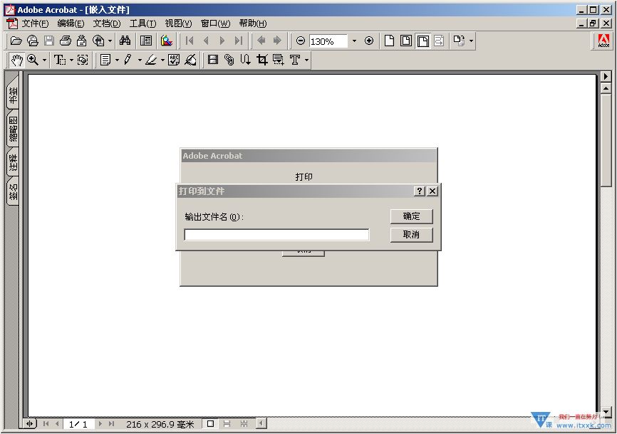Close the 打印到文件 dialog

[x=432, y=191]
